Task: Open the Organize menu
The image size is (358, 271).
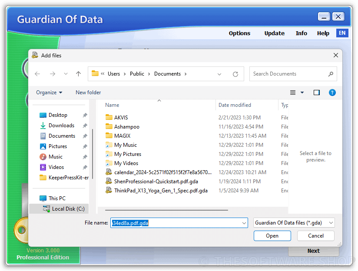Action: (x=49, y=93)
